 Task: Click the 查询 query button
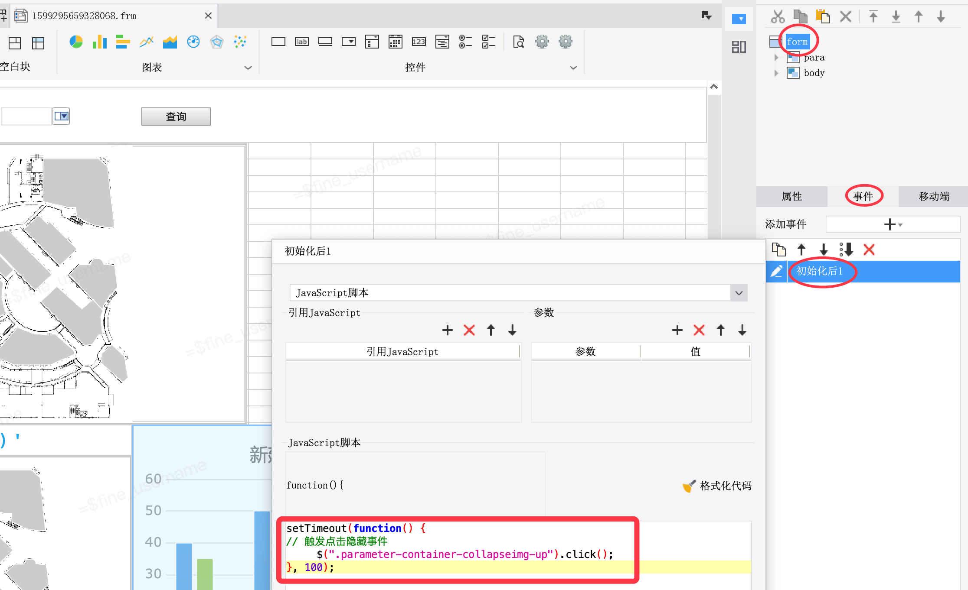point(176,117)
